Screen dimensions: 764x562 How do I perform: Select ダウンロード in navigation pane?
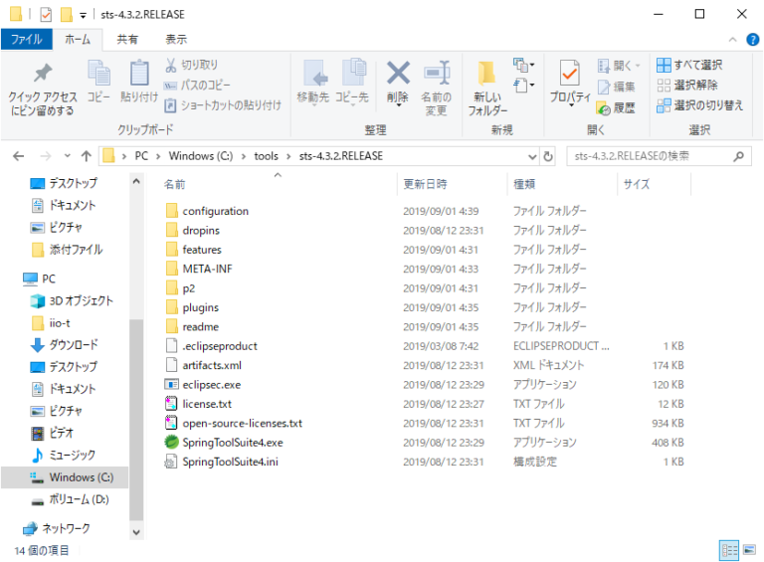(x=65, y=345)
